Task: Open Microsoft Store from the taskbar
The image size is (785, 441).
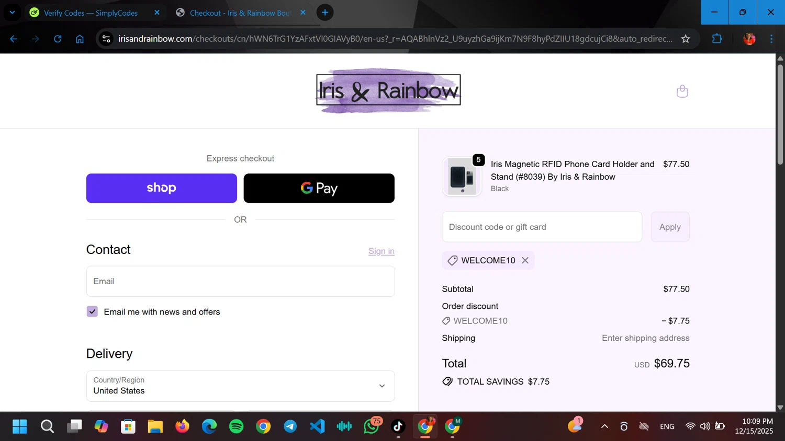Action: pyautogui.click(x=128, y=426)
